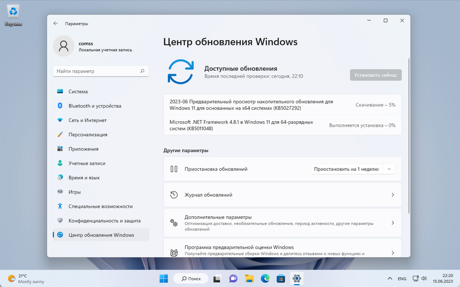Viewport: 460px width, 287px height.
Task: Click the Игры gamepad icon
Action: click(60, 192)
